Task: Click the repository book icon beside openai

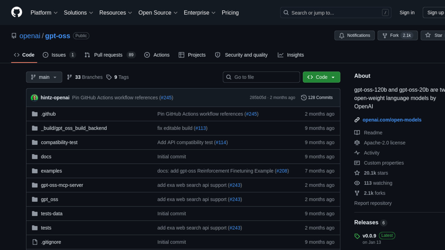Action: coord(14,36)
